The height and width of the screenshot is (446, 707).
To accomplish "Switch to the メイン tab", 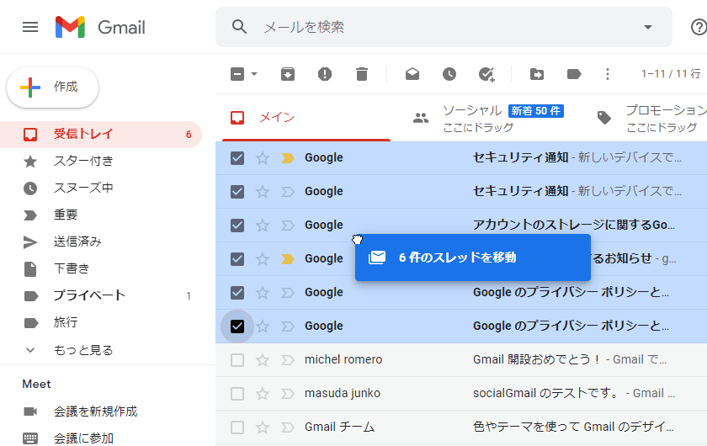I will pos(306,118).
